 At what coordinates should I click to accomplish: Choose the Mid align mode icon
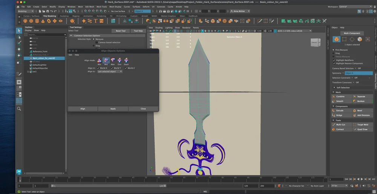[x=106, y=60]
